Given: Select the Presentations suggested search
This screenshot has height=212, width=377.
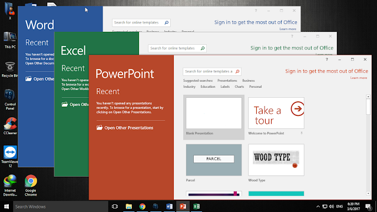Looking at the screenshot, I should click(227, 81).
